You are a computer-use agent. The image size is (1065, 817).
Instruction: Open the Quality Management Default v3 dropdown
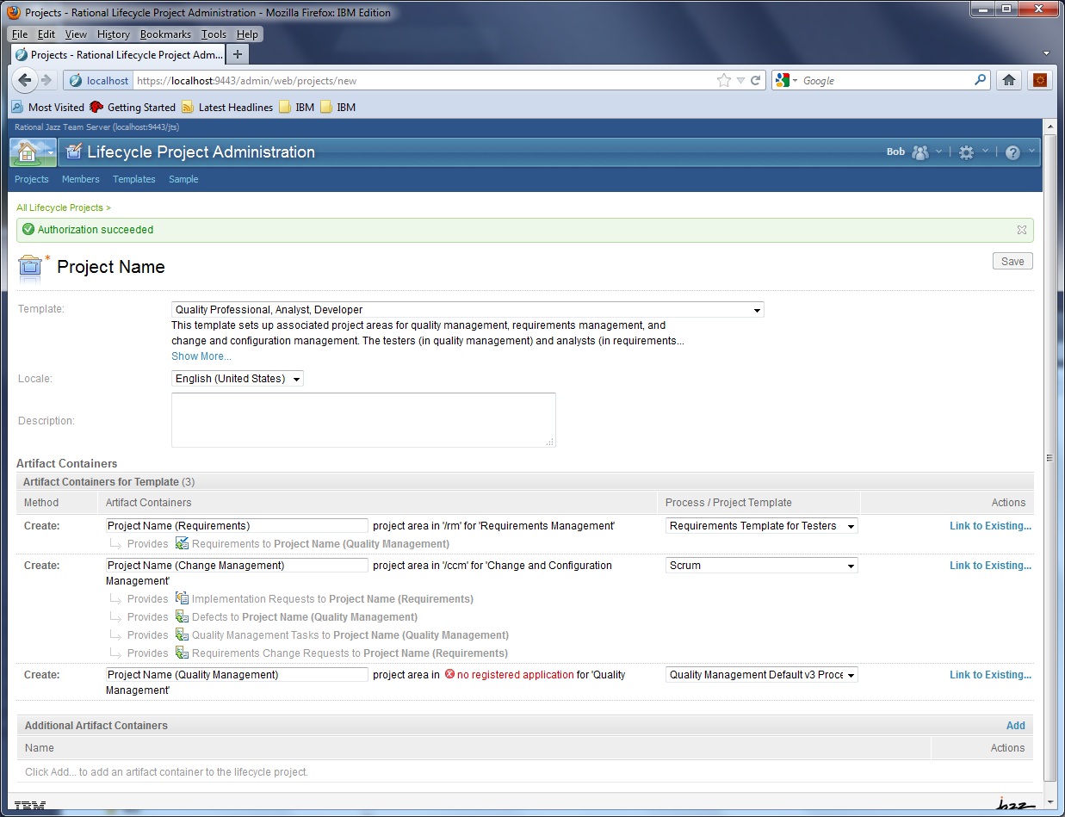click(762, 675)
